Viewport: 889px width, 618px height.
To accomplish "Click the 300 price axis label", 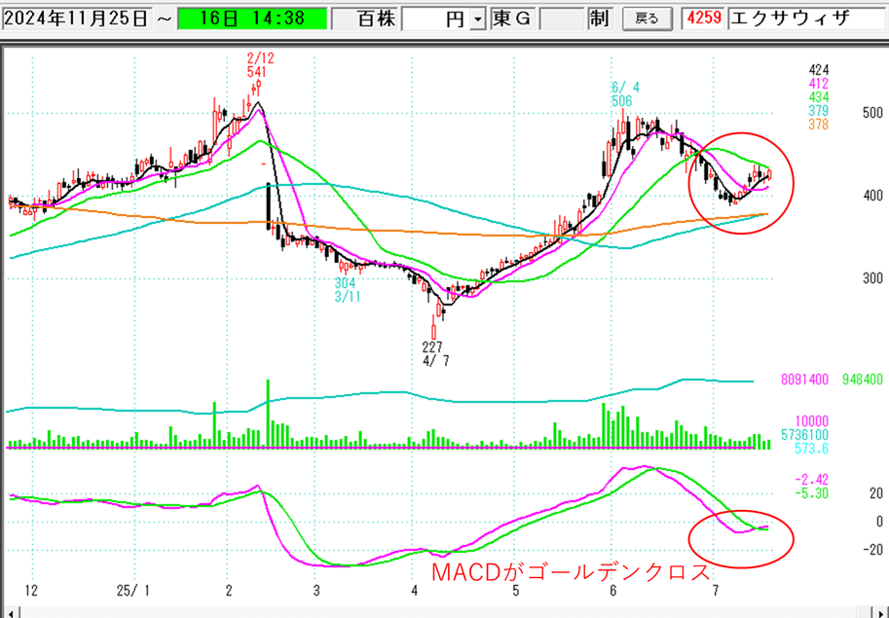I will [872, 278].
